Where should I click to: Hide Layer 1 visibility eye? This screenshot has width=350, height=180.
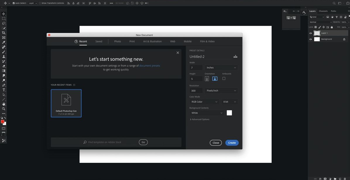pyautogui.click(x=310, y=33)
